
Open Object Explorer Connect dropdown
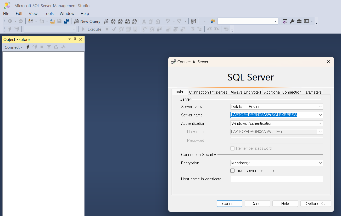click(x=14, y=47)
